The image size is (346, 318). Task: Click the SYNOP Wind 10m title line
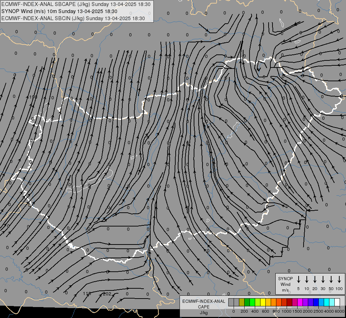[x=59, y=11]
